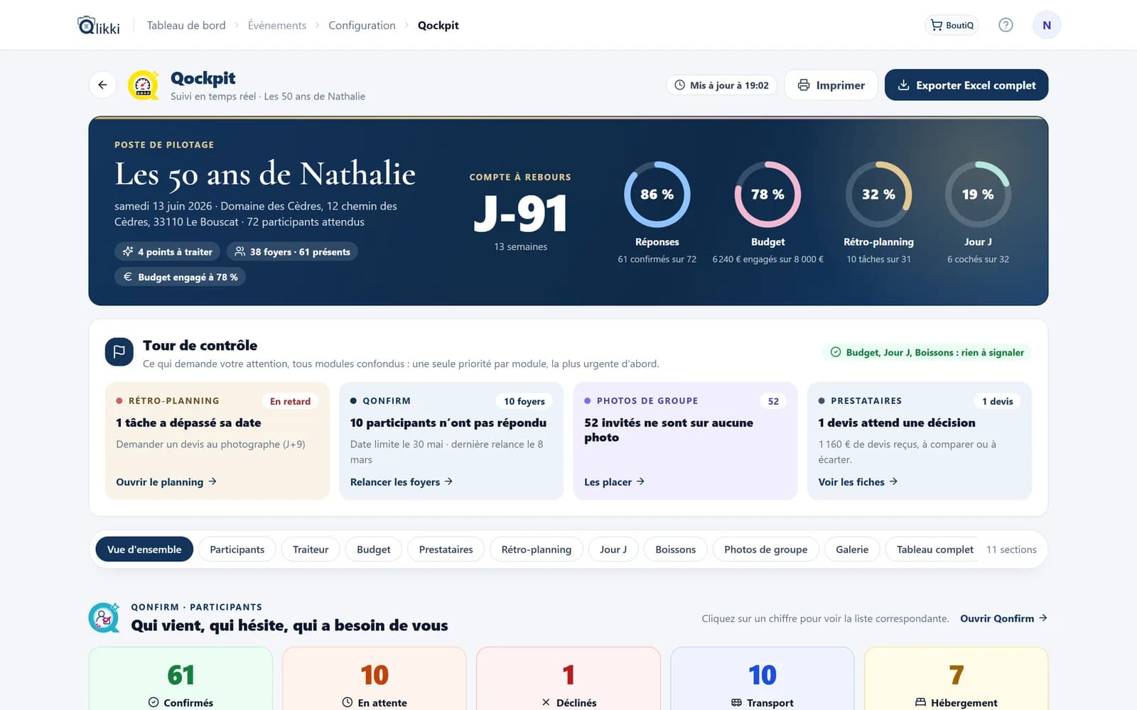Select the Participants tab
Screen dimensions: 1137x710
coord(237,549)
